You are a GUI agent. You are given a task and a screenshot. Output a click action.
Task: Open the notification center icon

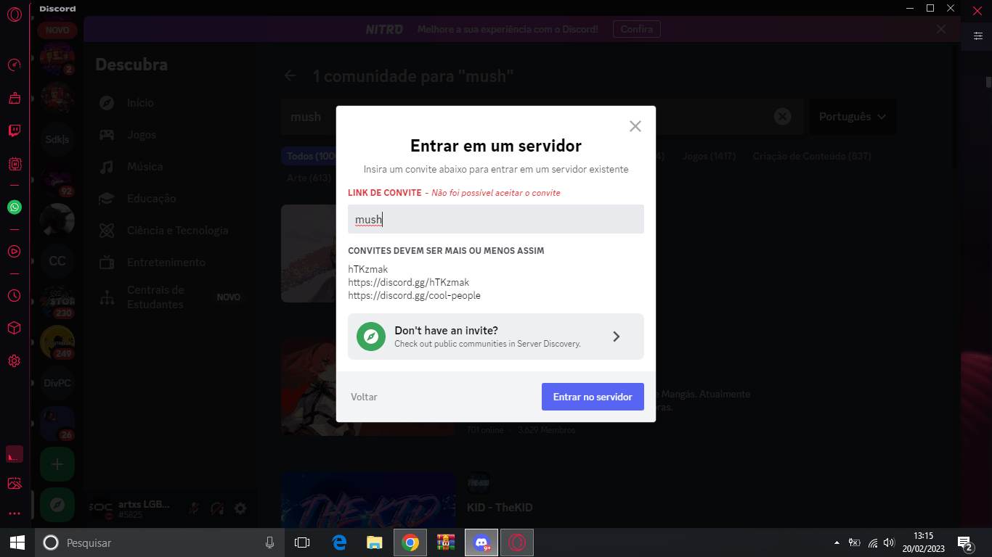[x=965, y=542]
